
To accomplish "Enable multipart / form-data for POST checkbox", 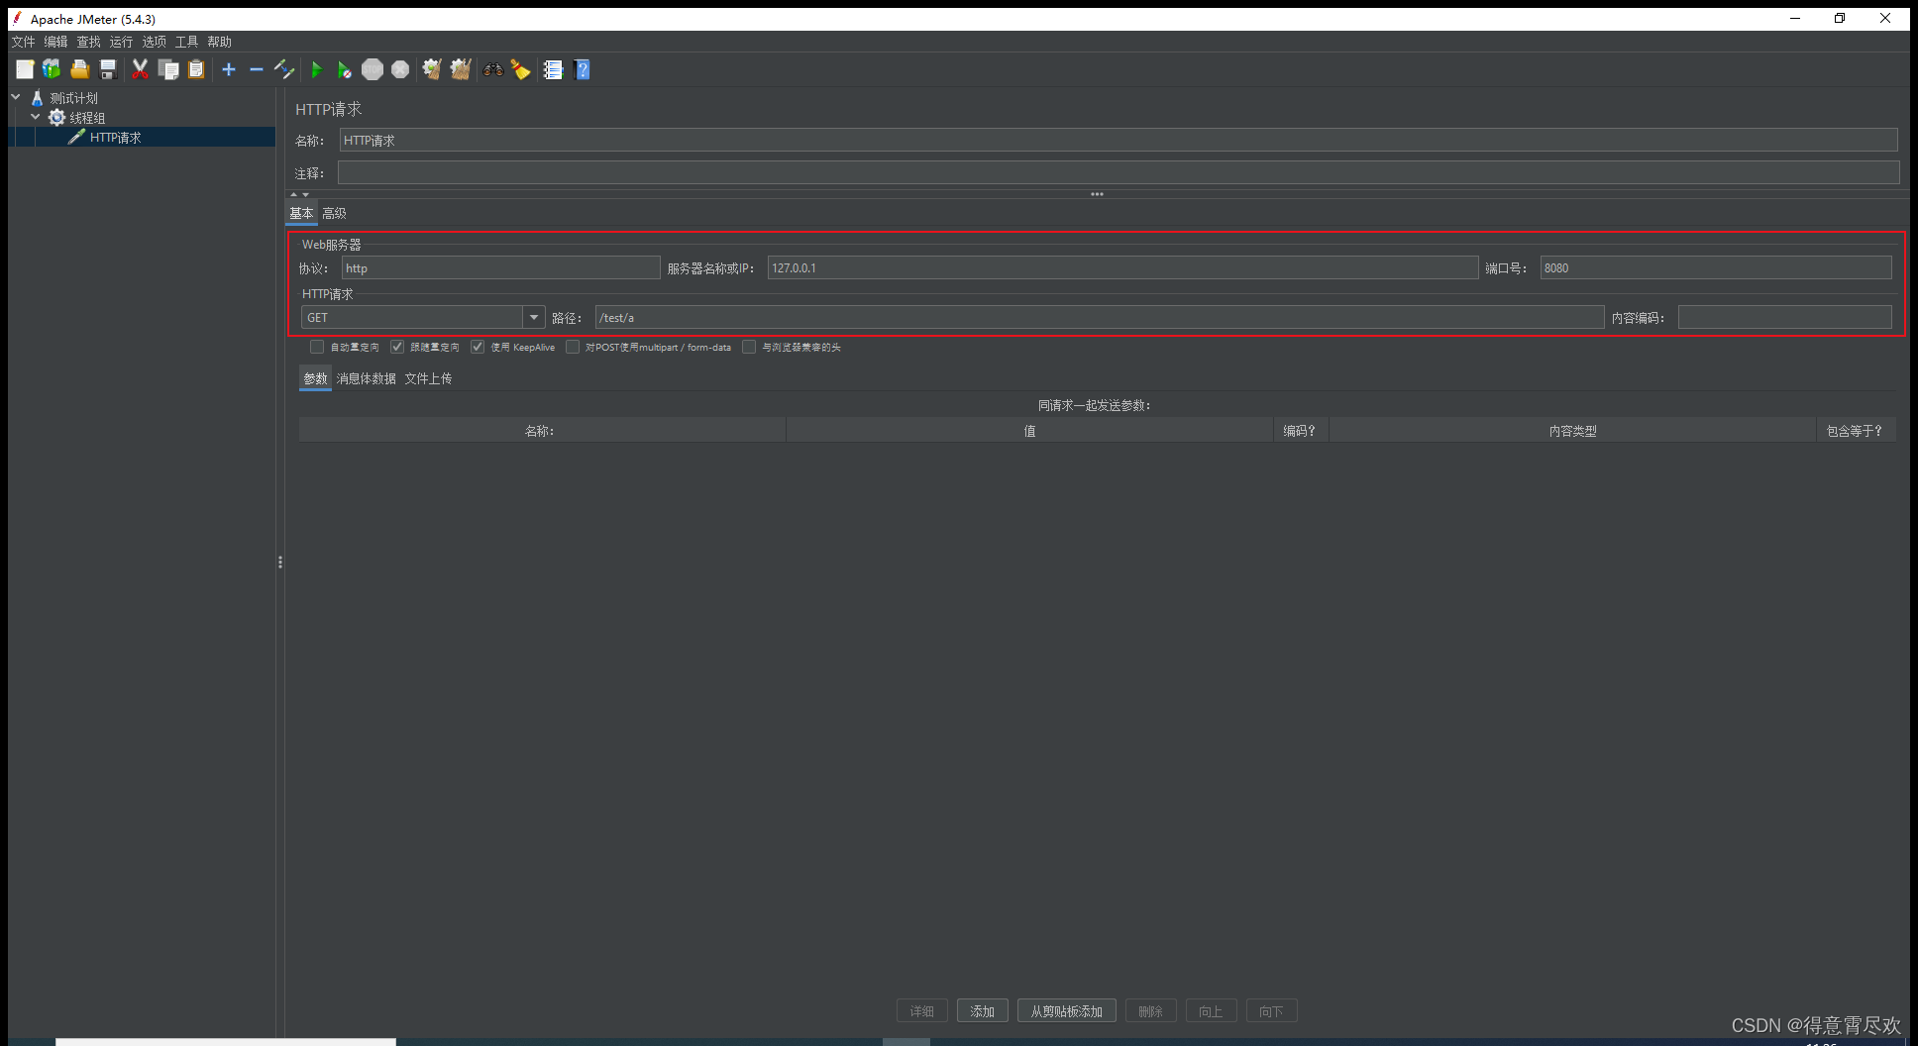I will point(573,347).
